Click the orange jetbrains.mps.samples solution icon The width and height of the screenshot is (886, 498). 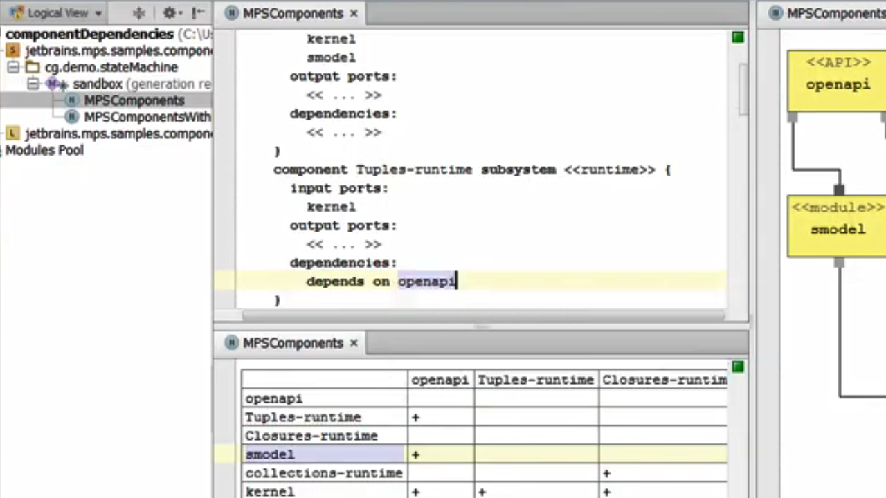pyautogui.click(x=12, y=50)
